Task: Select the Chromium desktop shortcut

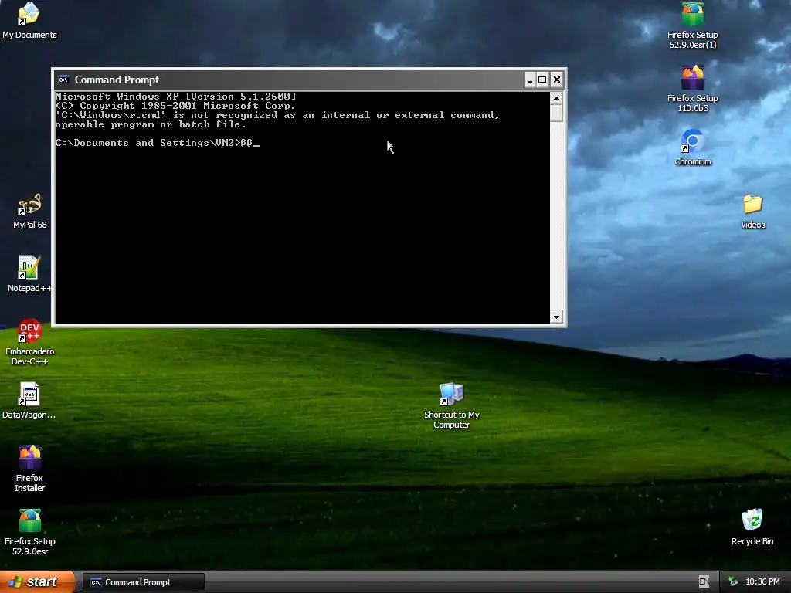Action: (693, 147)
